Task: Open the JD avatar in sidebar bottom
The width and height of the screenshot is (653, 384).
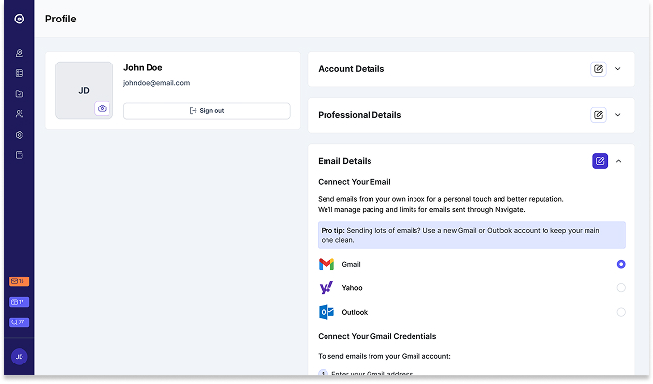Action: (x=20, y=357)
